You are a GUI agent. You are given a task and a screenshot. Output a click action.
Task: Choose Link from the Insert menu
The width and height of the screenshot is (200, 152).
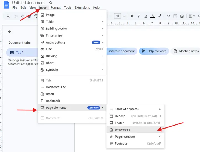click(x=72, y=49)
